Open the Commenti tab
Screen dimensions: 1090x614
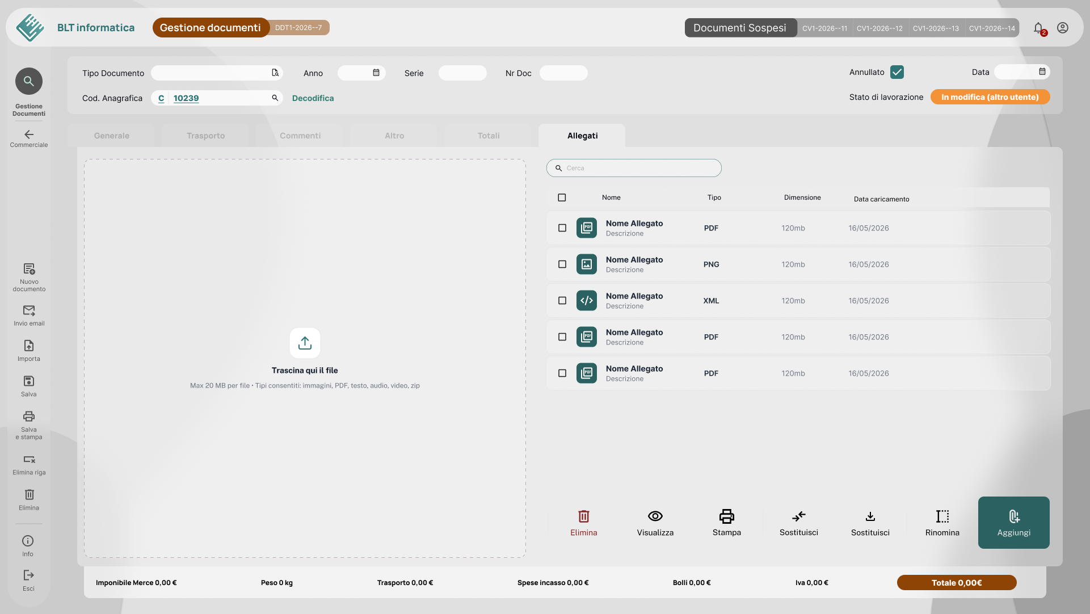pyautogui.click(x=300, y=136)
